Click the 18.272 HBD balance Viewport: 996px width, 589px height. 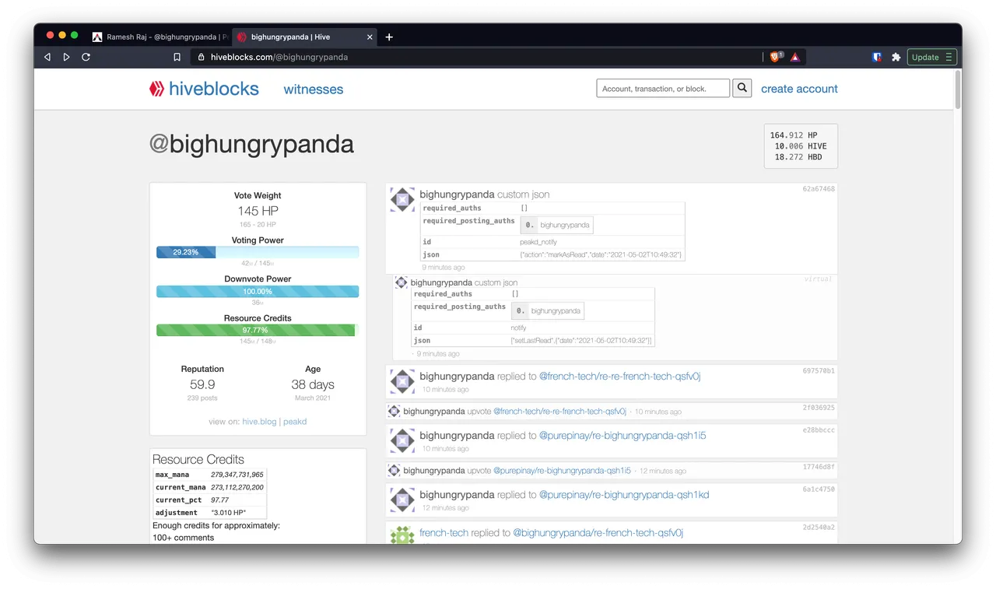click(798, 157)
